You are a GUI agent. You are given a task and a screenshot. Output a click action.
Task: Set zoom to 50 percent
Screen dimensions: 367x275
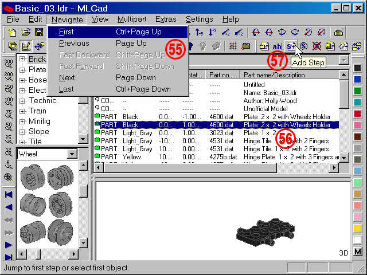(9, 127)
